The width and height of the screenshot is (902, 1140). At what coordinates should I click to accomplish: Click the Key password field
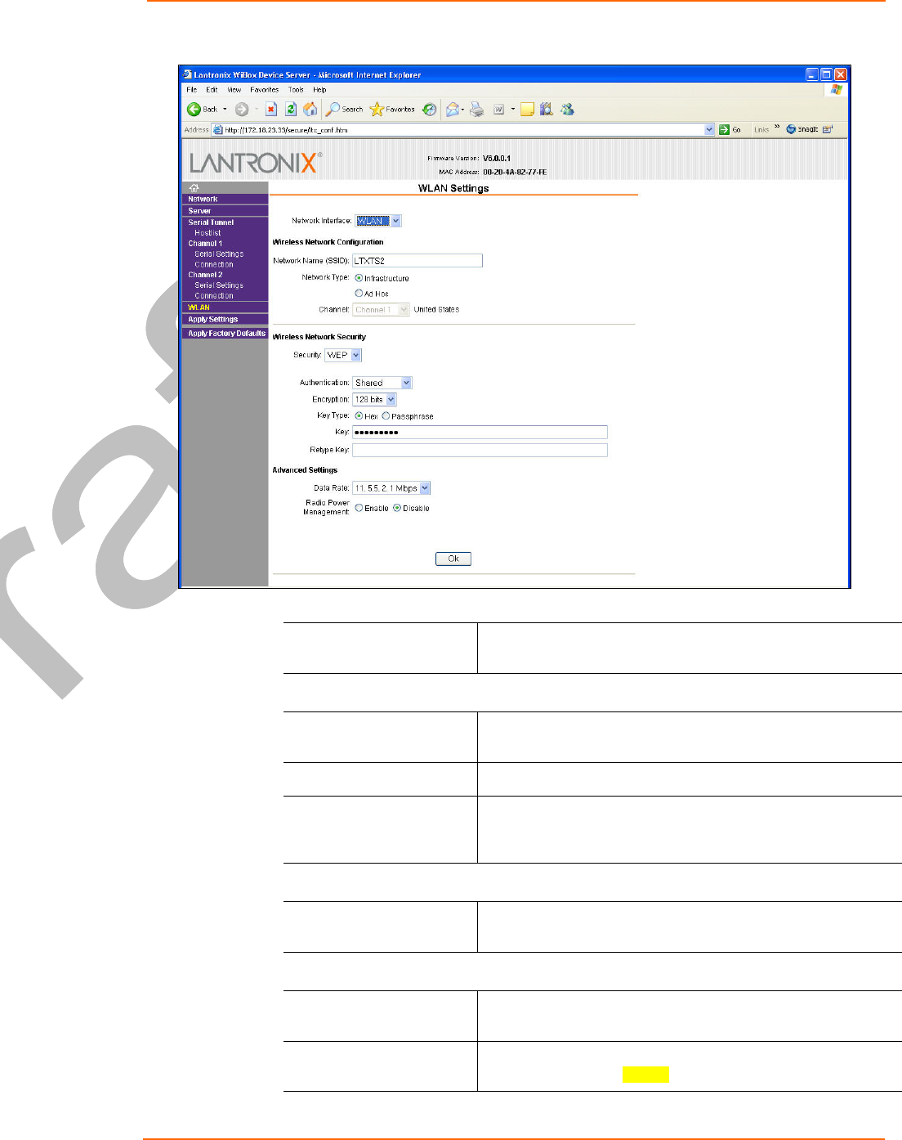[x=480, y=433]
